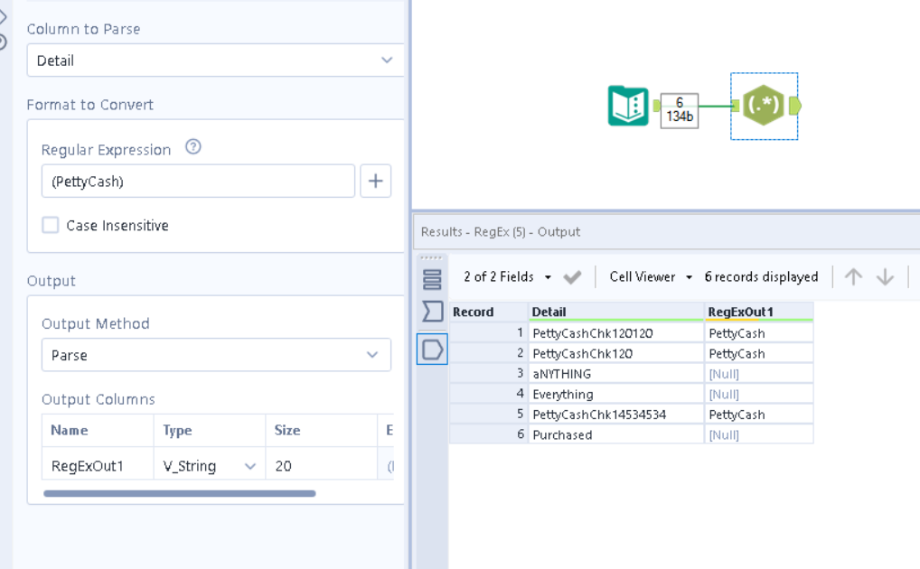Click into the Regular Expression text field
The width and height of the screenshot is (920, 569).
coord(198,181)
